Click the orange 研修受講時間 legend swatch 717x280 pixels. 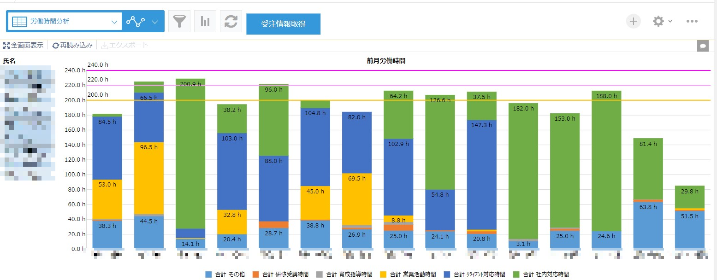(x=255, y=274)
